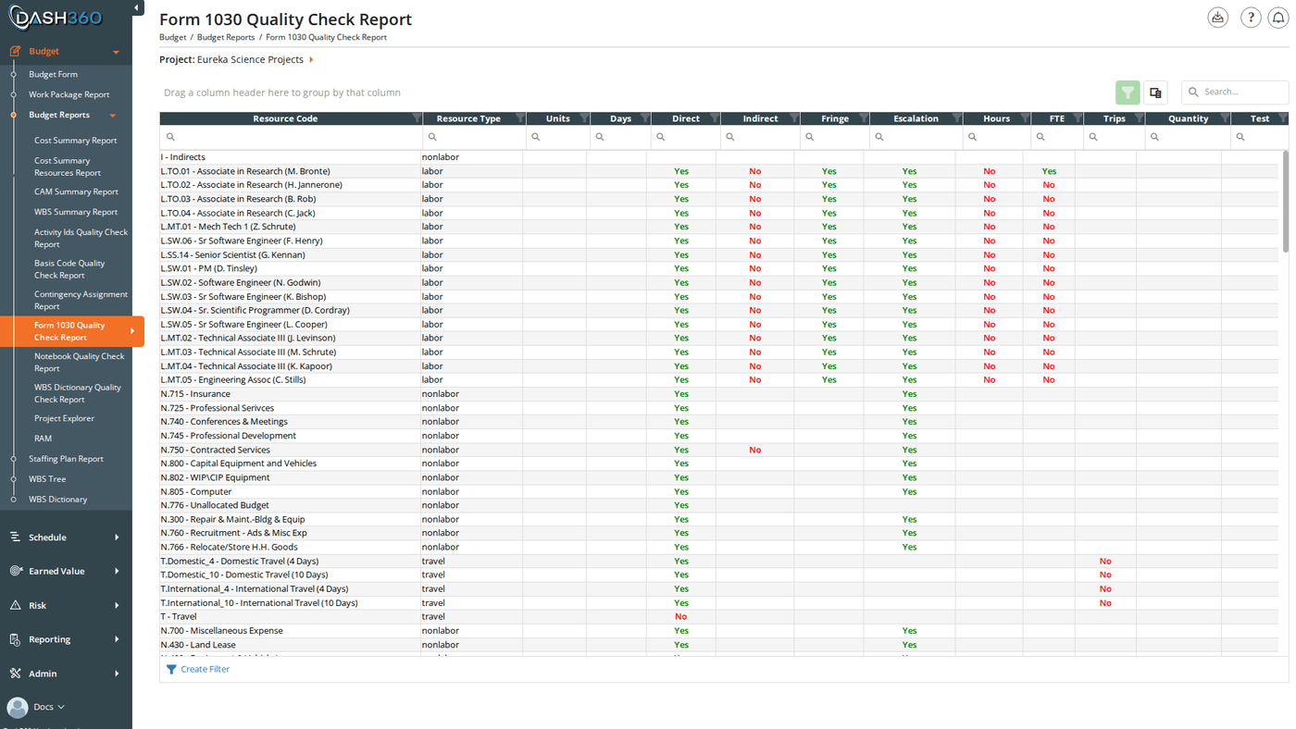This screenshot has width=1296, height=729.
Task: Click the filter funnel on Resource Code header
Action: pyautogui.click(x=416, y=118)
